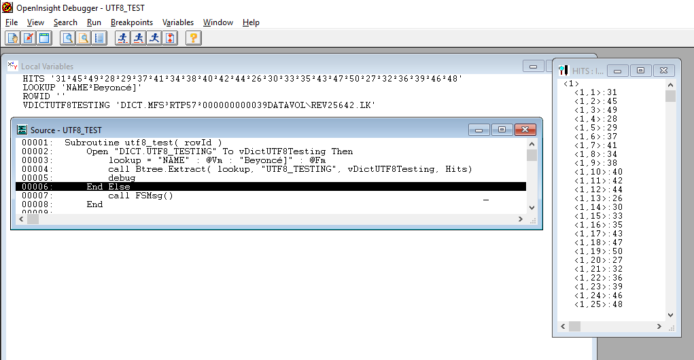Click Source window scroll up arrow
This screenshot has height=360, width=694.
[x=532, y=144]
